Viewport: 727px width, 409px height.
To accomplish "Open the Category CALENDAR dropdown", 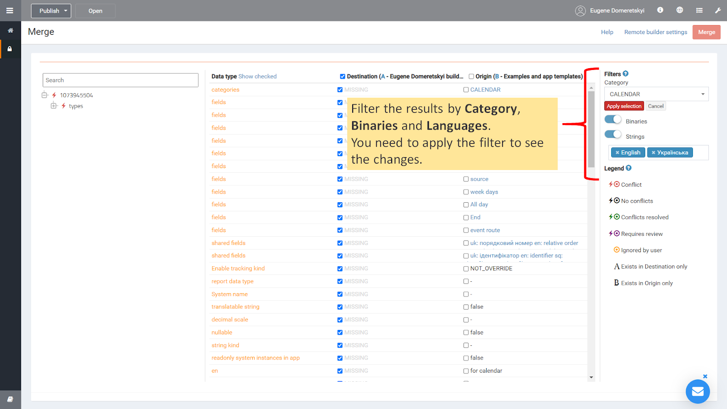I will pos(656,94).
